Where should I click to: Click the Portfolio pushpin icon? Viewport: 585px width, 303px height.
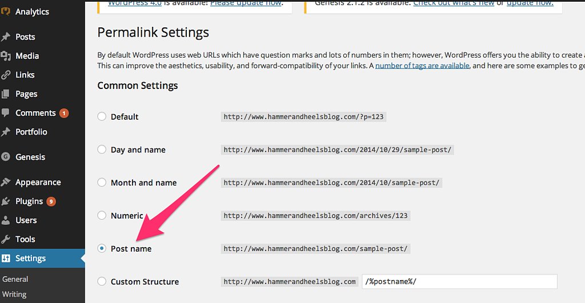pyautogui.click(x=5, y=132)
